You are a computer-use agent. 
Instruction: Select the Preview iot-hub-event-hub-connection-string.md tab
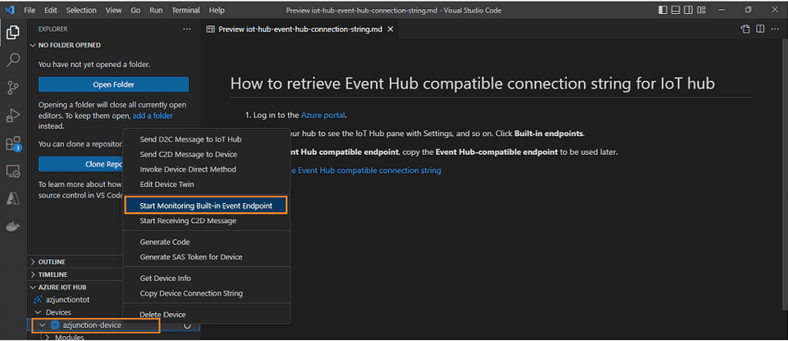point(300,30)
